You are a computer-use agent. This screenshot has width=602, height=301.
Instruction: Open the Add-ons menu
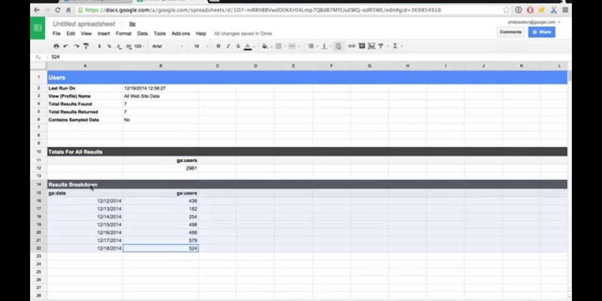pyautogui.click(x=181, y=34)
